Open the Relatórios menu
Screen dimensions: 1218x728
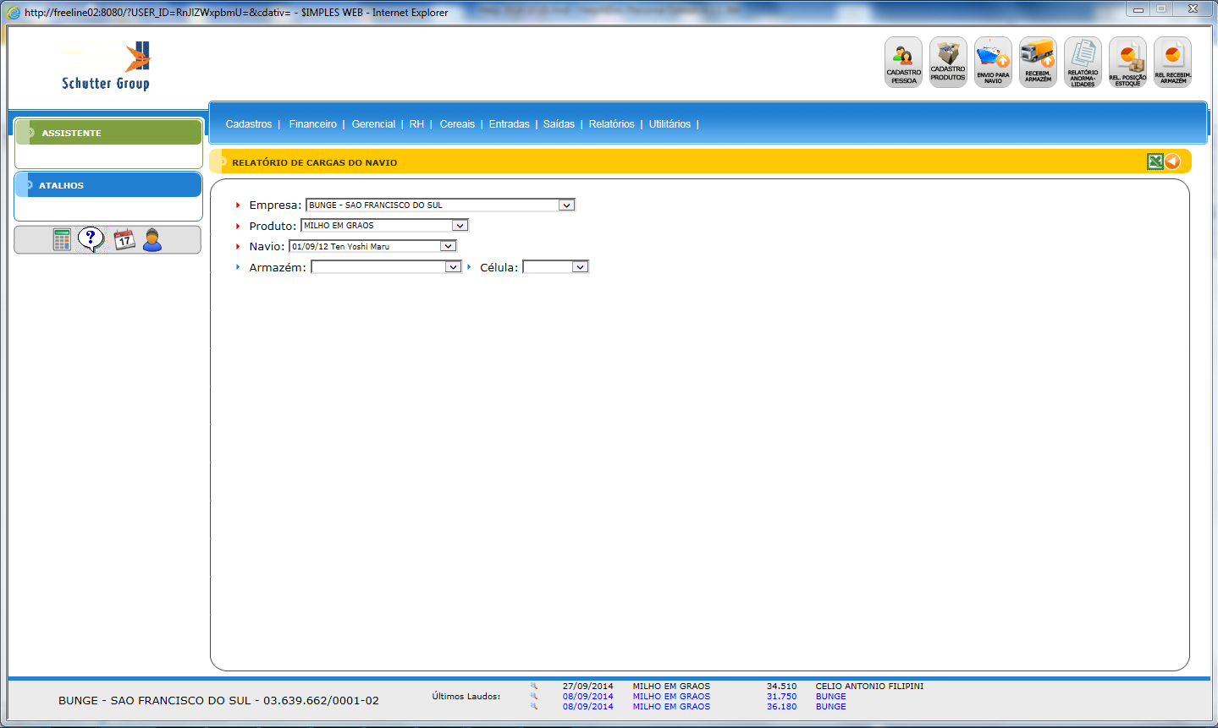[x=611, y=124]
